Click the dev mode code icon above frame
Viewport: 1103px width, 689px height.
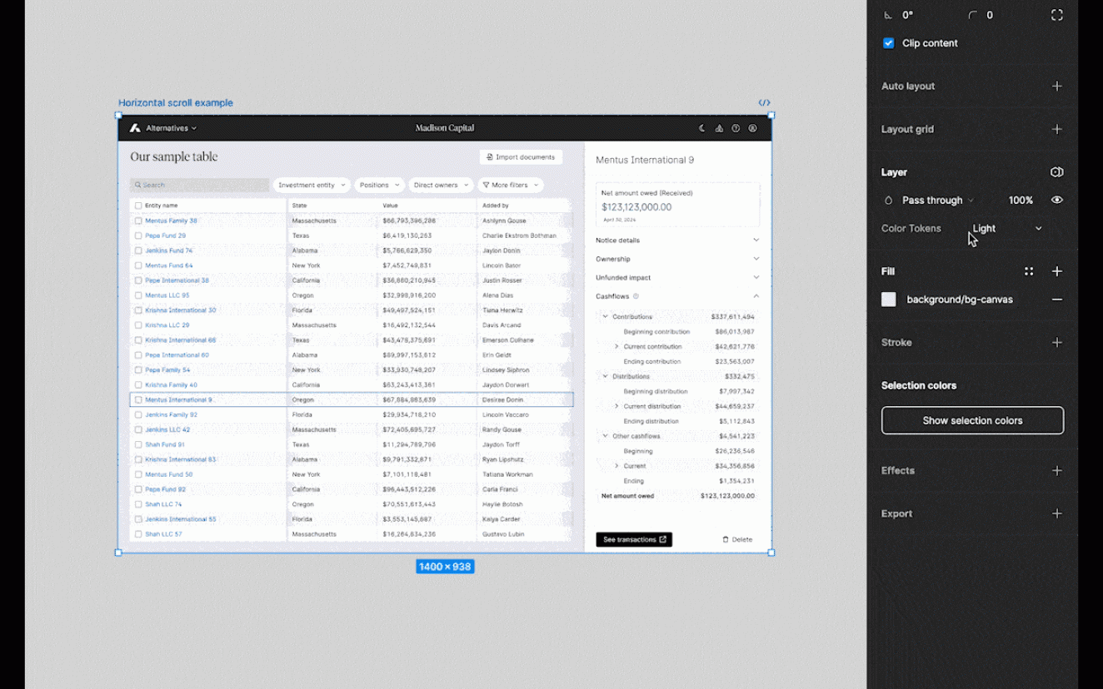pyautogui.click(x=764, y=103)
